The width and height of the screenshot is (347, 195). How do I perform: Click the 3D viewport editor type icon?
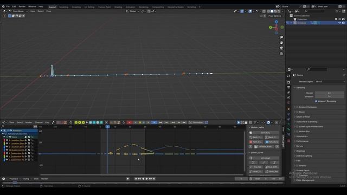(x=4, y=11)
